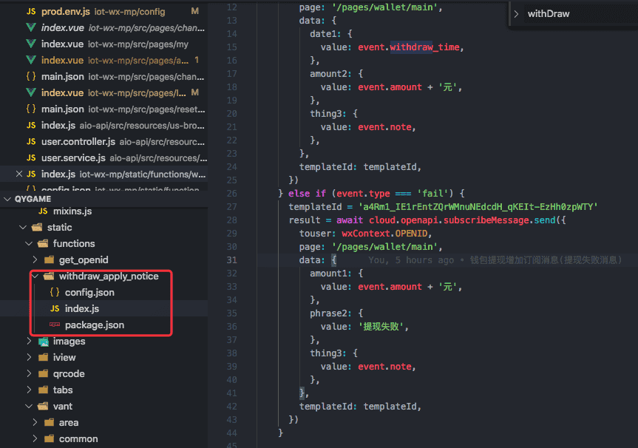Viewport: 638px width, 448px height.
Task: Switch to user.service.js in open editors
Action: (x=73, y=158)
